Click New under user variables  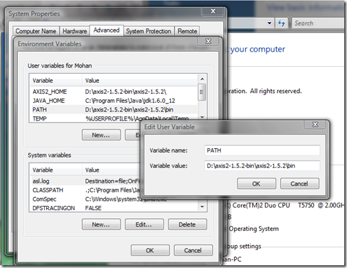coord(101,135)
